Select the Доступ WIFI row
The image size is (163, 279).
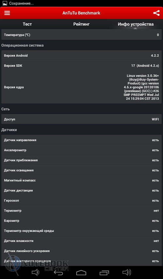[81, 119]
